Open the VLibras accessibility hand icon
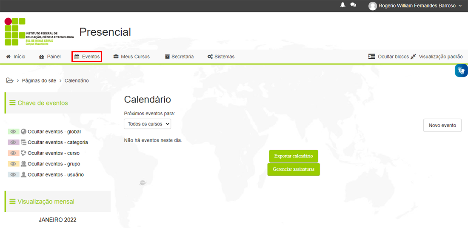 [462, 71]
